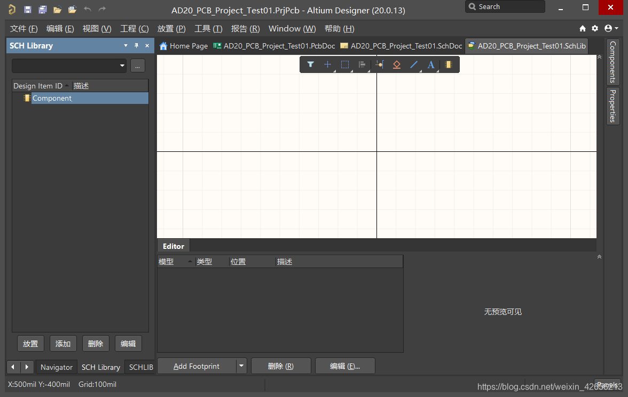Viewport: 628px width, 397px height.
Task: Switch to the SchDoc document tab
Action: click(402, 46)
